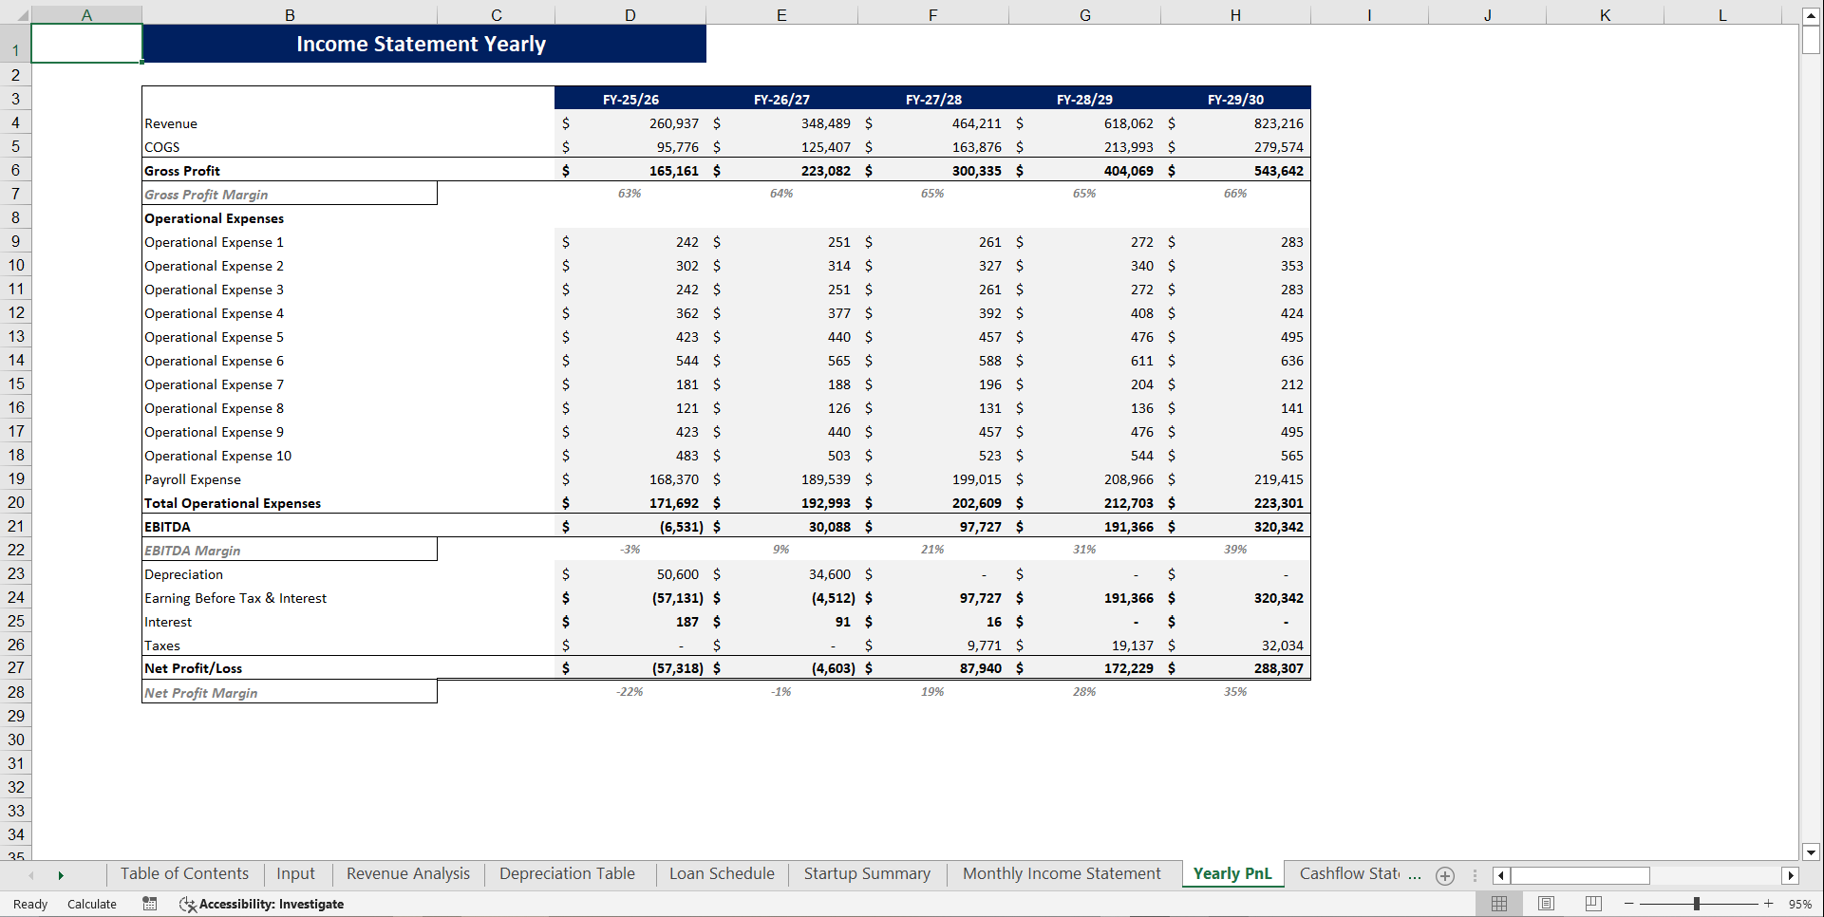1824x917 pixels.
Task: Click the macro recording icon in status bar
Action: (x=149, y=904)
